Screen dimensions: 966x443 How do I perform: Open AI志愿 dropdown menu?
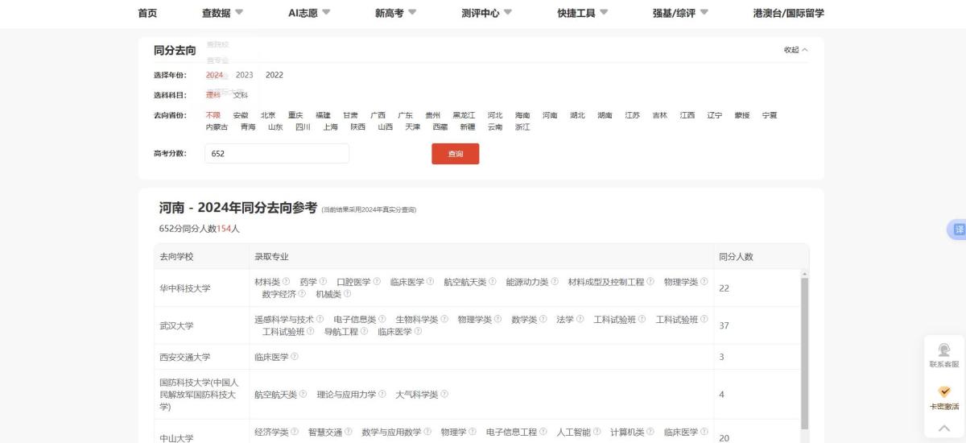pyautogui.click(x=310, y=13)
